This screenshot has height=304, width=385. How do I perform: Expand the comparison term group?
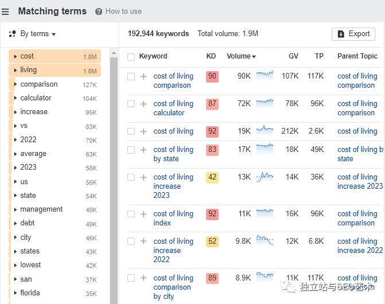coord(16,84)
